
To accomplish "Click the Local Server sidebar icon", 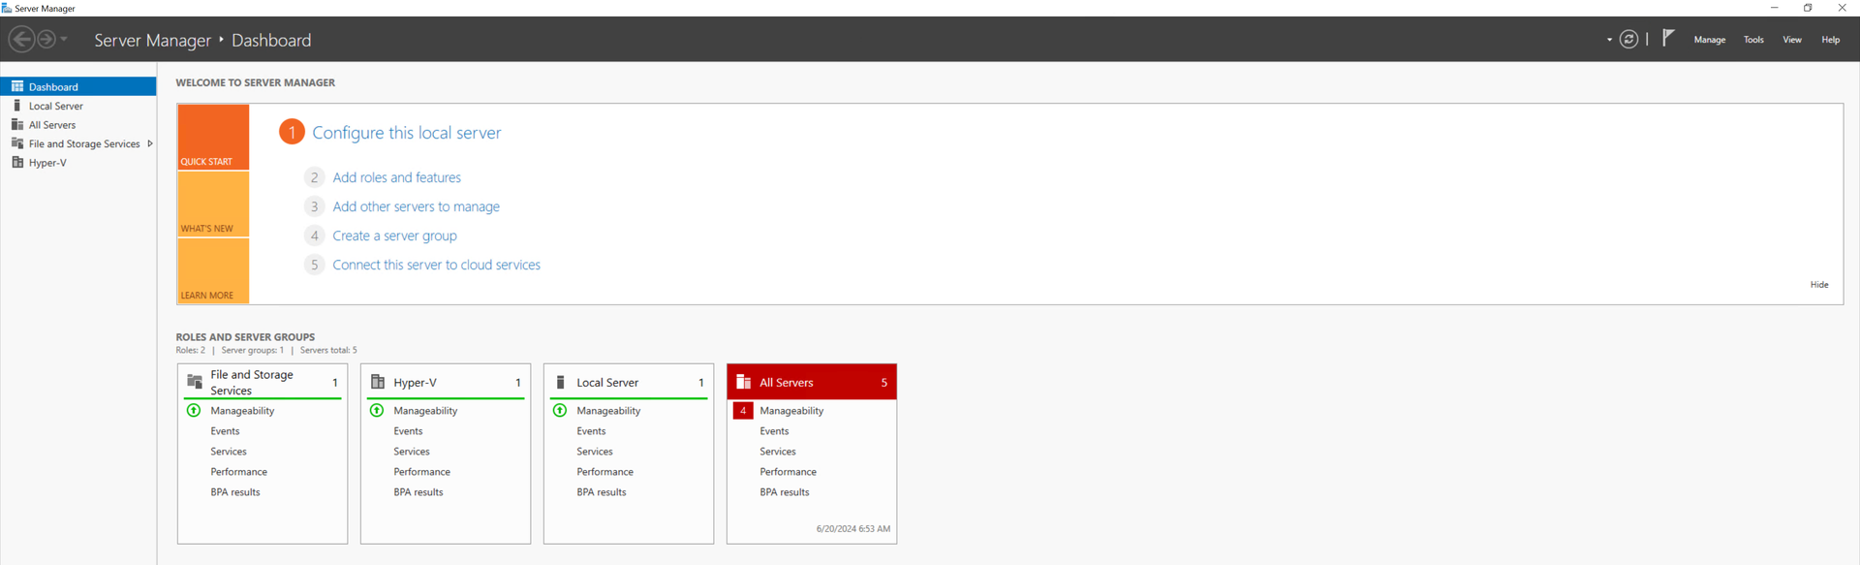I will click(17, 105).
